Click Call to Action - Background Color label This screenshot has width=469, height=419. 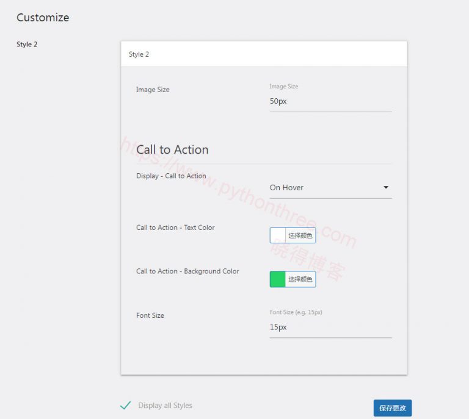187,271
